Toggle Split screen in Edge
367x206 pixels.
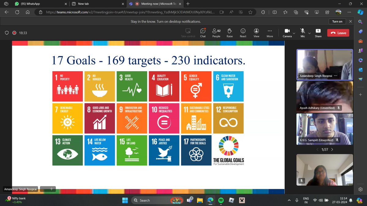[x=275, y=12]
